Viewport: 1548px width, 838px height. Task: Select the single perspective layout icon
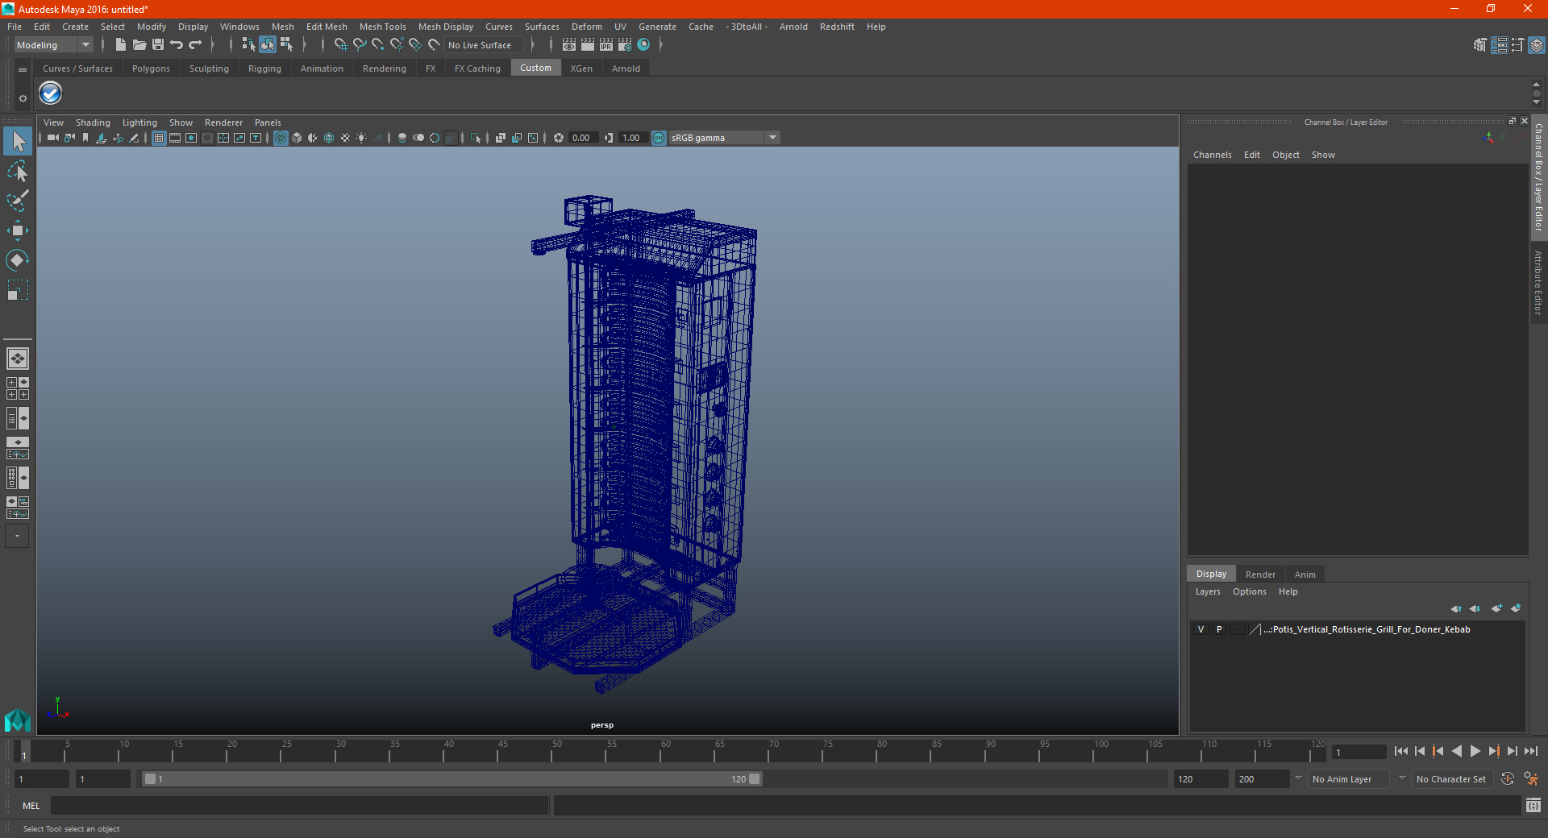coord(18,359)
